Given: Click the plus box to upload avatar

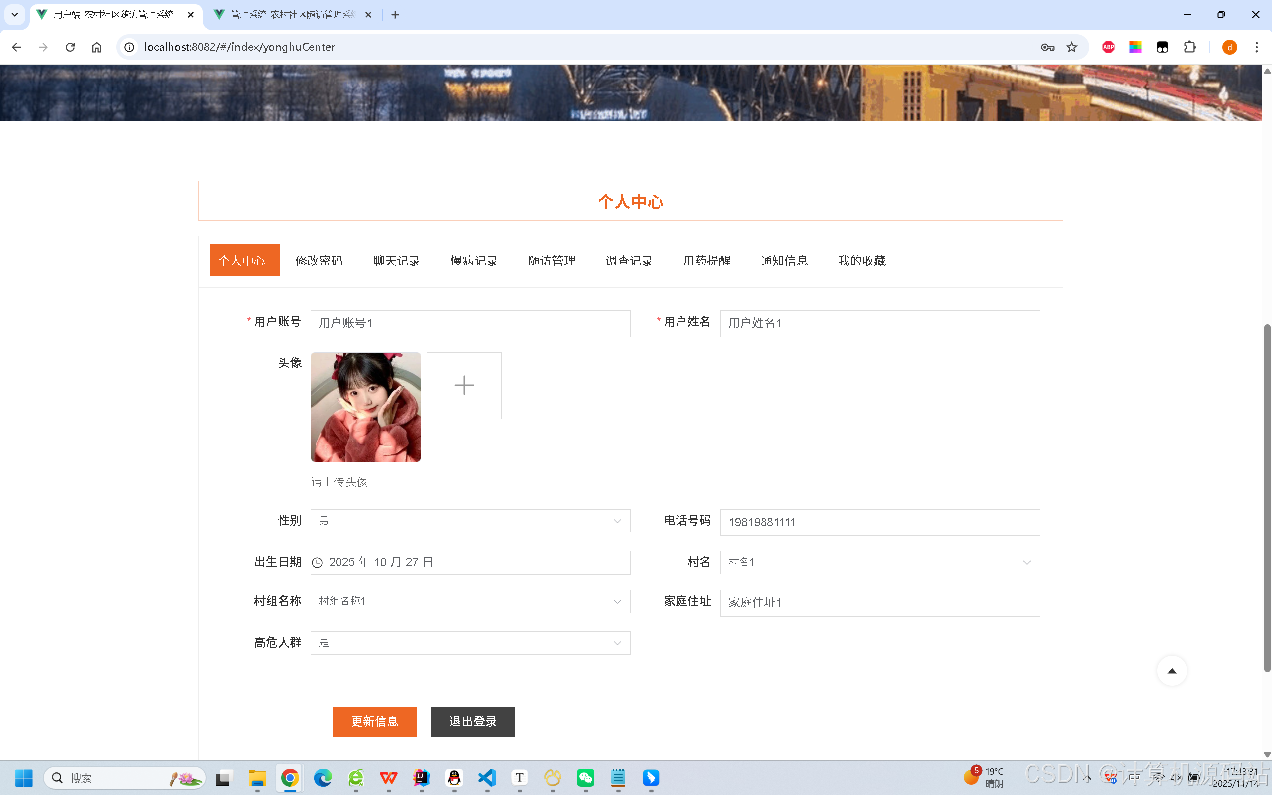Looking at the screenshot, I should pyautogui.click(x=464, y=385).
